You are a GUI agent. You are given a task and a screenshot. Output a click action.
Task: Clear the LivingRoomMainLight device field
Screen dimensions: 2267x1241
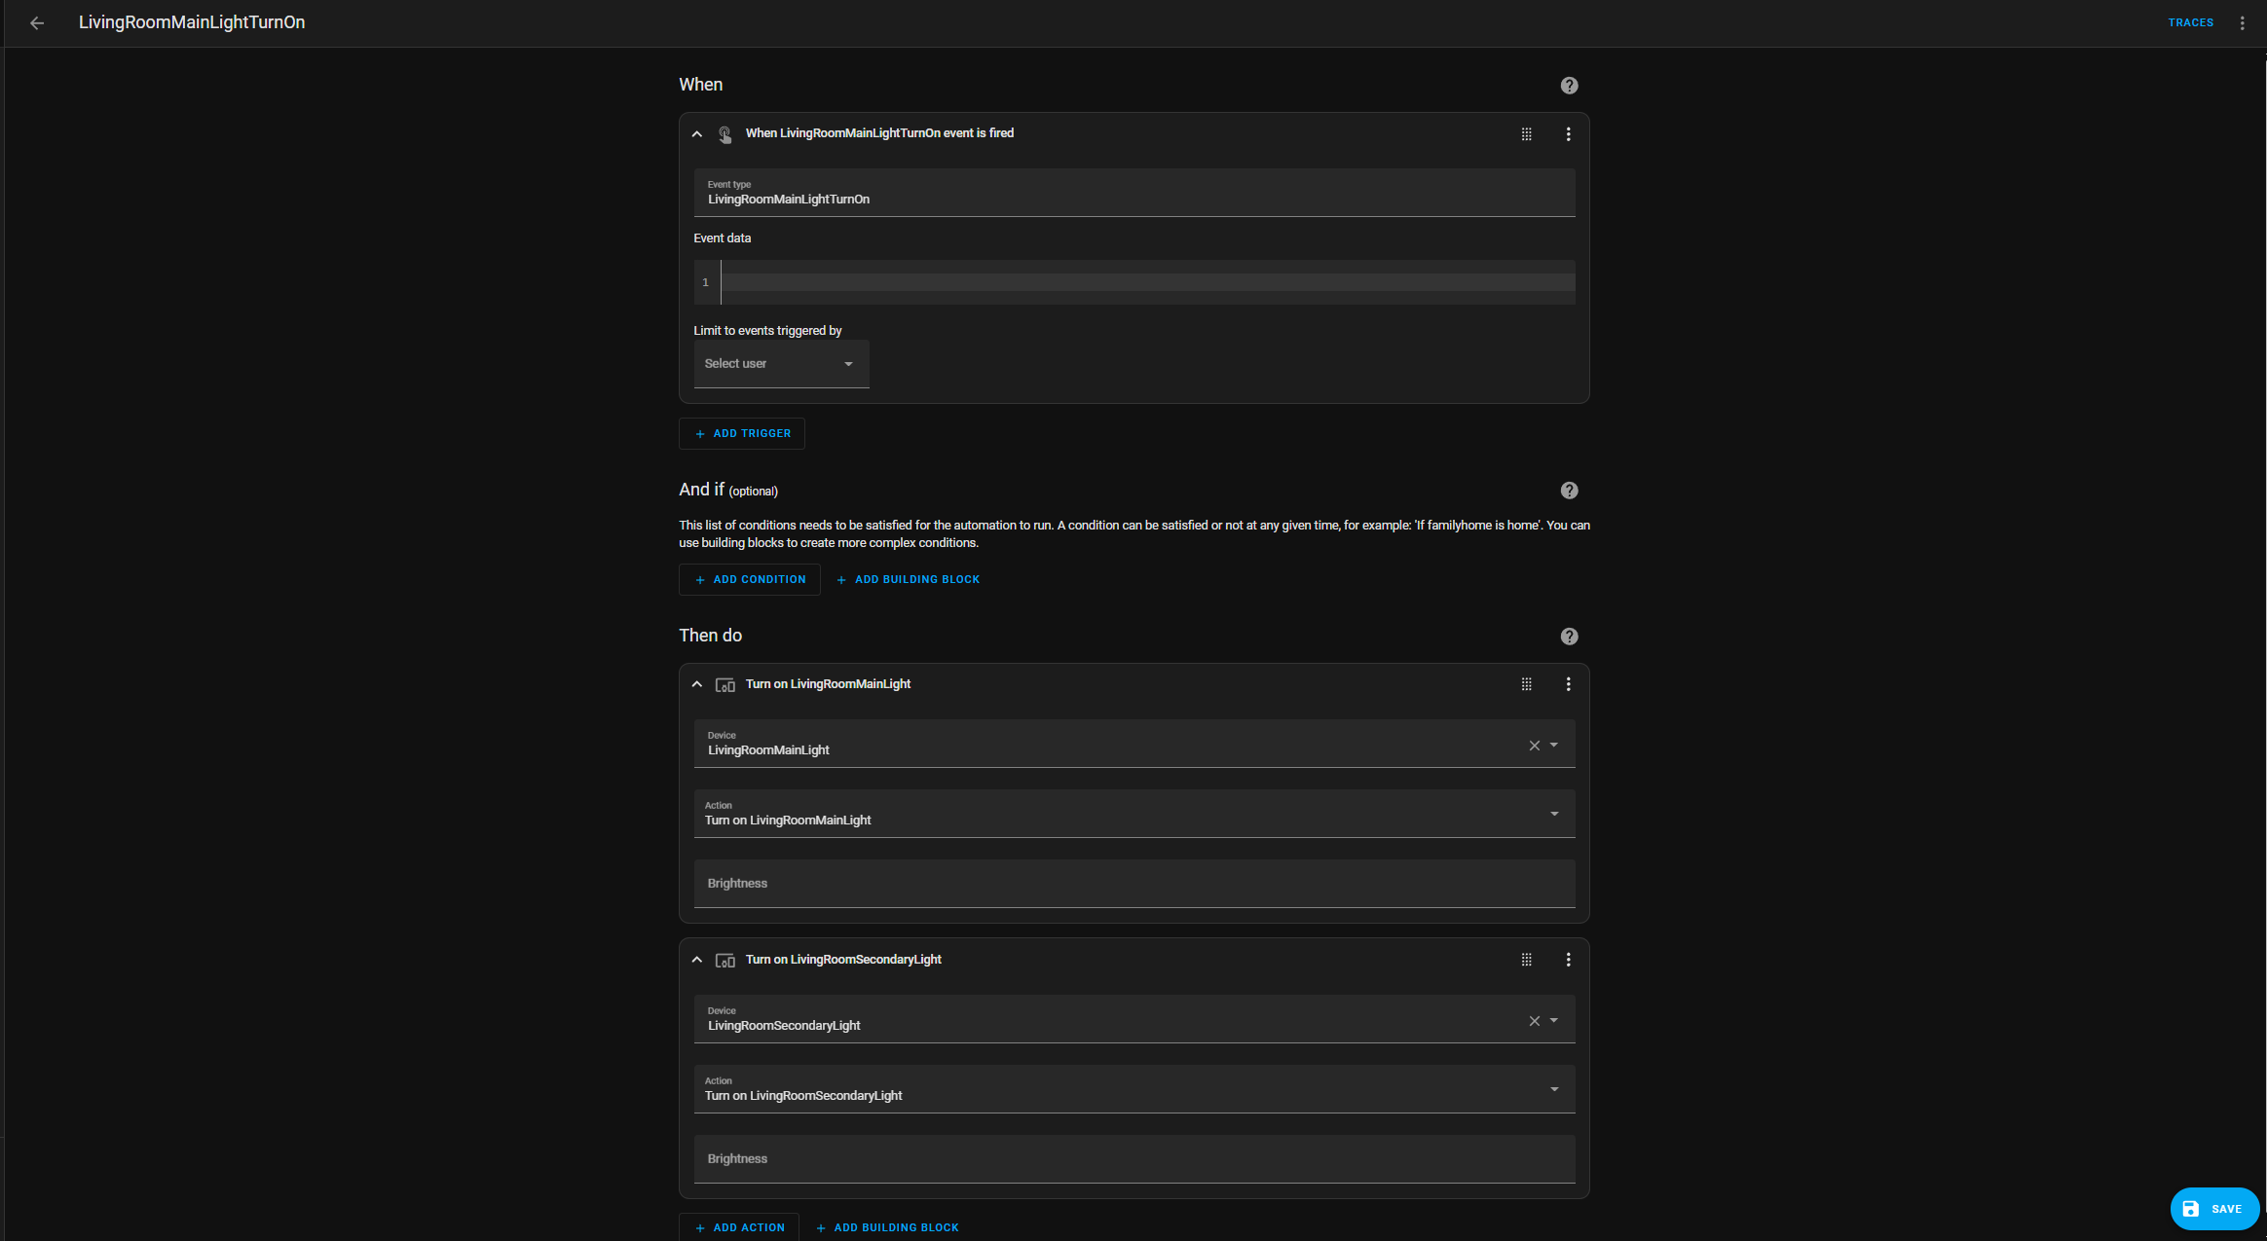click(1534, 746)
